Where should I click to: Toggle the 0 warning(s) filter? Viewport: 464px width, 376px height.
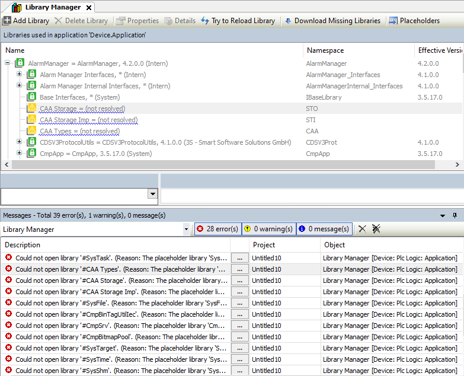(268, 229)
